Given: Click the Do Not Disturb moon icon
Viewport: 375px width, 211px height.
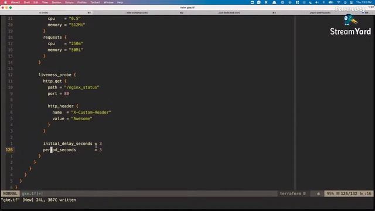Looking at the screenshot, I should click(311, 2).
